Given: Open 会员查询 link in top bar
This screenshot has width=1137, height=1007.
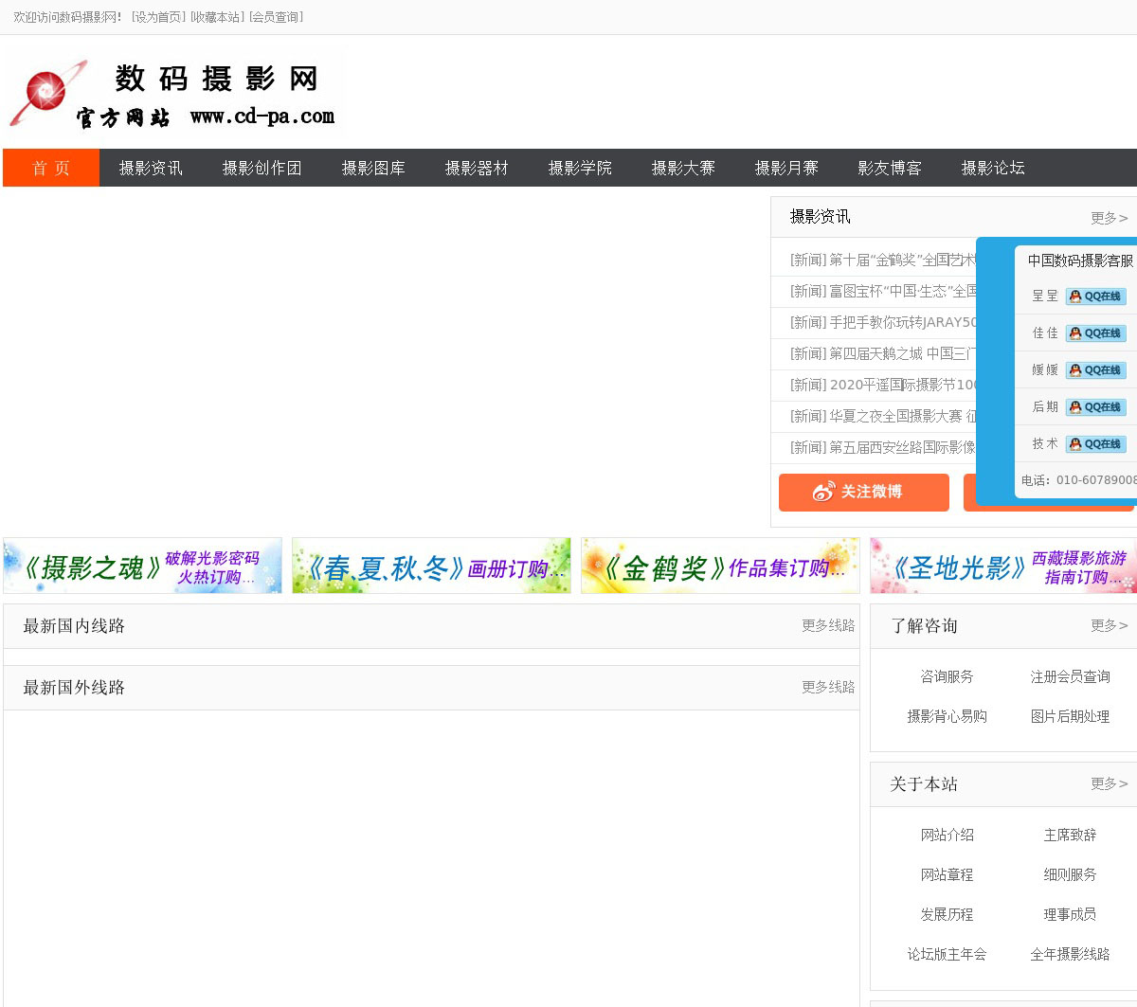Looking at the screenshot, I should pos(276,17).
